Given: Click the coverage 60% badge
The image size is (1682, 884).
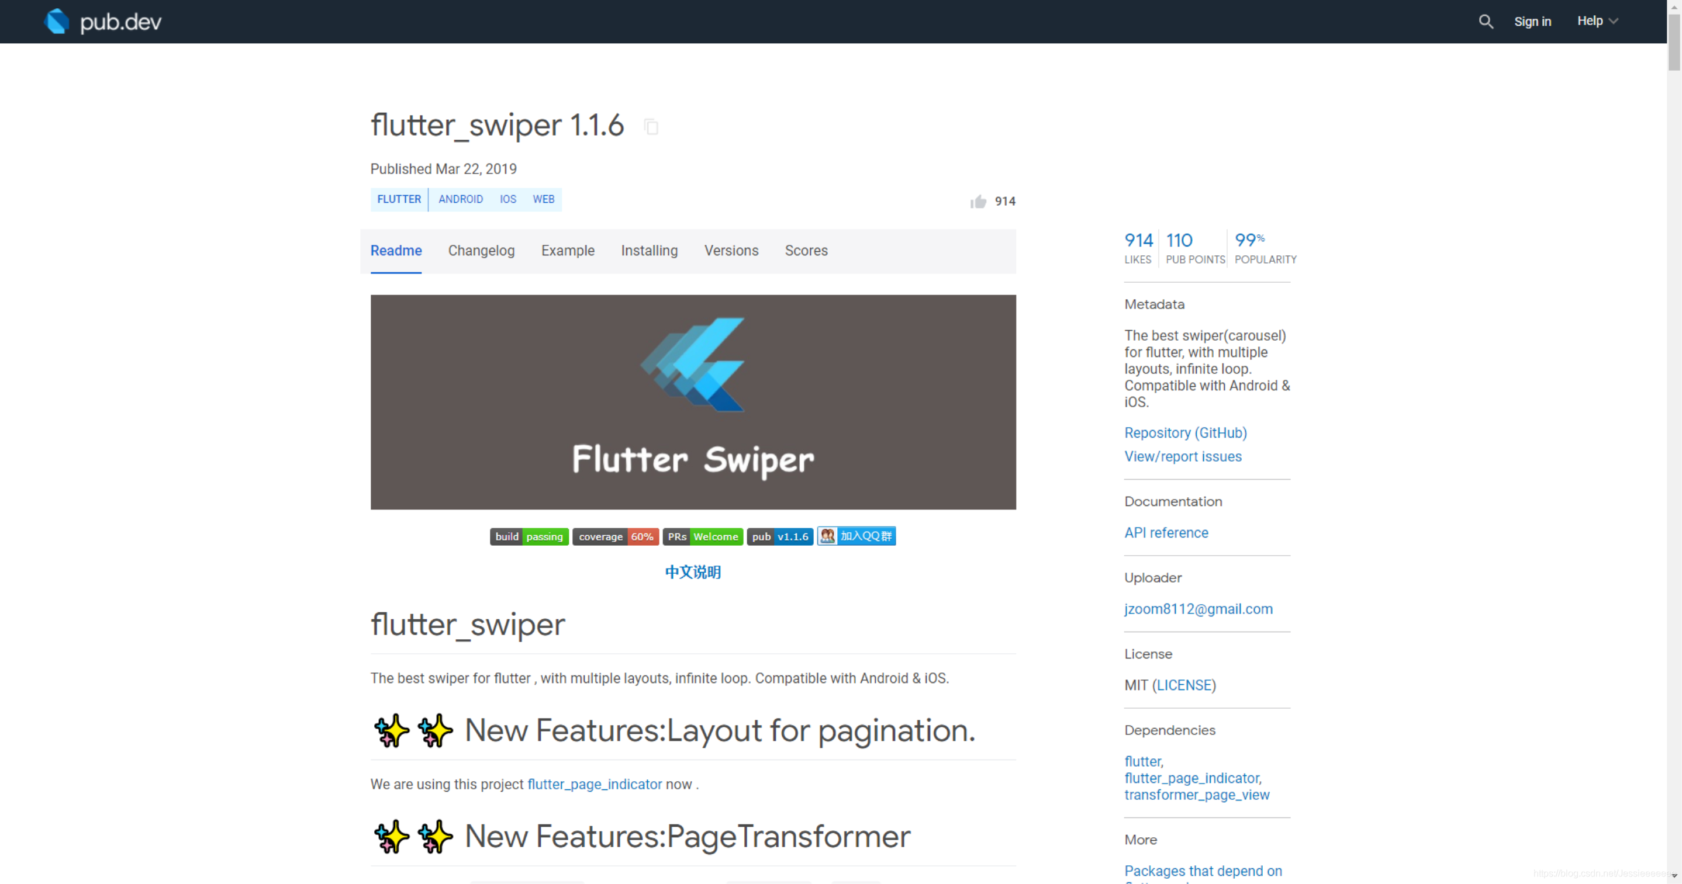Looking at the screenshot, I should [x=616, y=536].
